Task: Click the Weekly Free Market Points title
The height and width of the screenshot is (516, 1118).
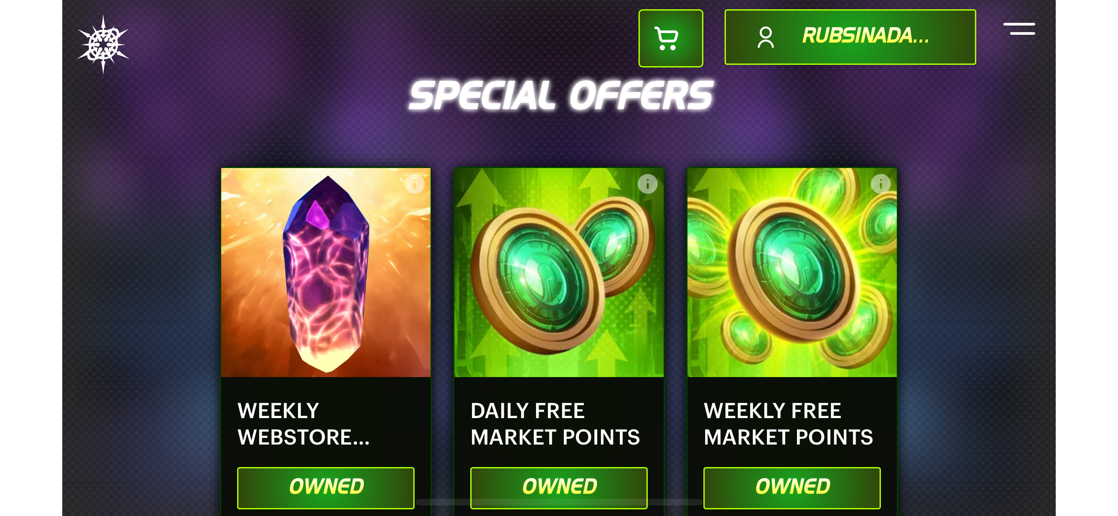Action: coord(788,424)
